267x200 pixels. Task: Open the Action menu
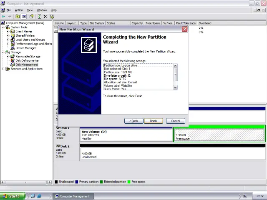19,10
